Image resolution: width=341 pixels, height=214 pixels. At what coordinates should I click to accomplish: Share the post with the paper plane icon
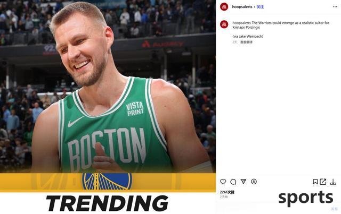pyautogui.click(x=243, y=182)
